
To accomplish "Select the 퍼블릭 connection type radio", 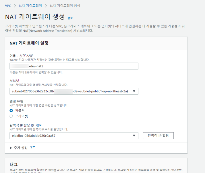I will coord(11,110).
